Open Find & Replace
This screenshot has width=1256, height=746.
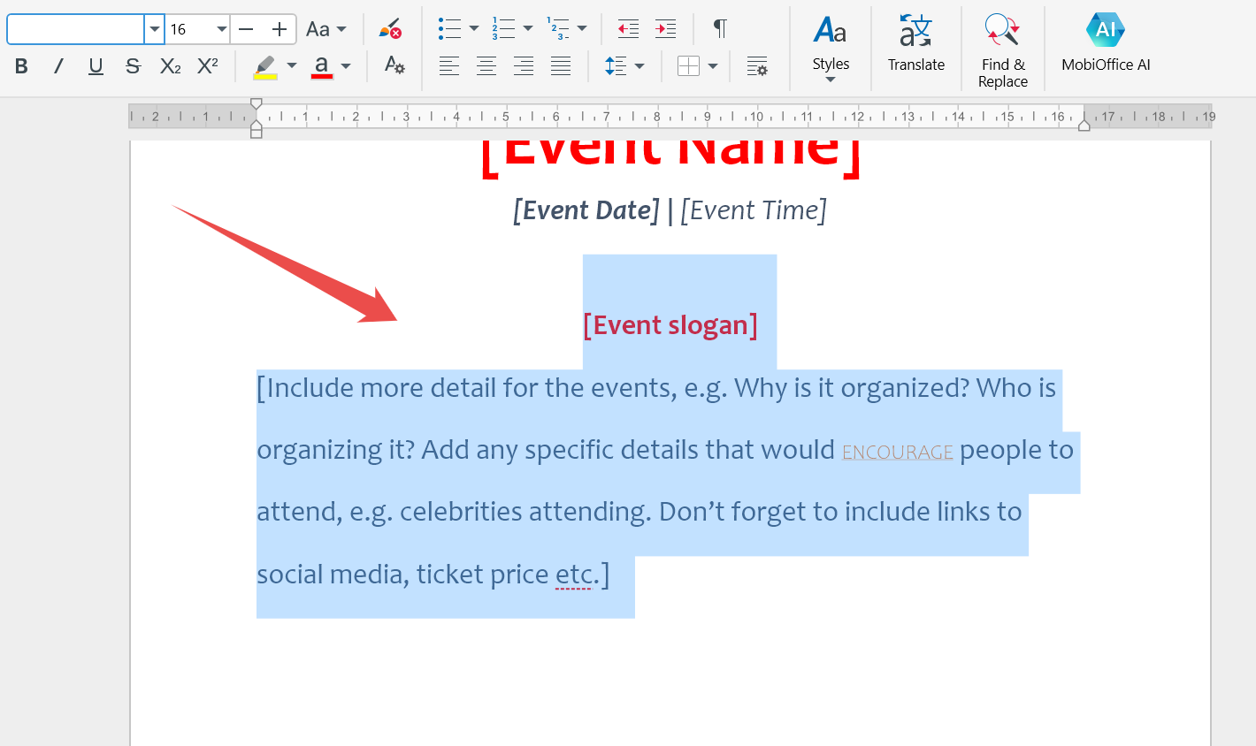[x=1003, y=50]
